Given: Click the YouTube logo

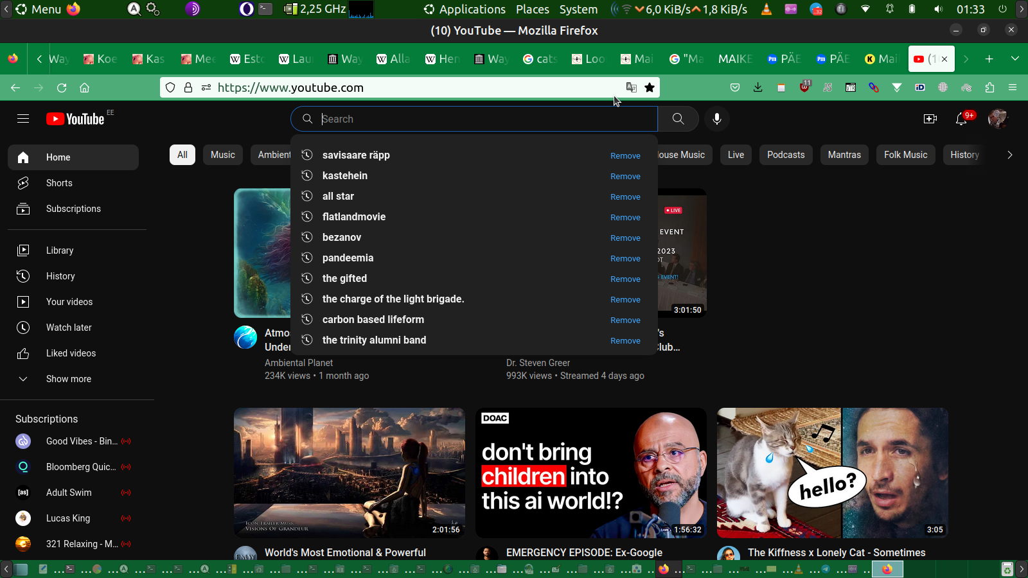Looking at the screenshot, I should click(x=75, y=119).
